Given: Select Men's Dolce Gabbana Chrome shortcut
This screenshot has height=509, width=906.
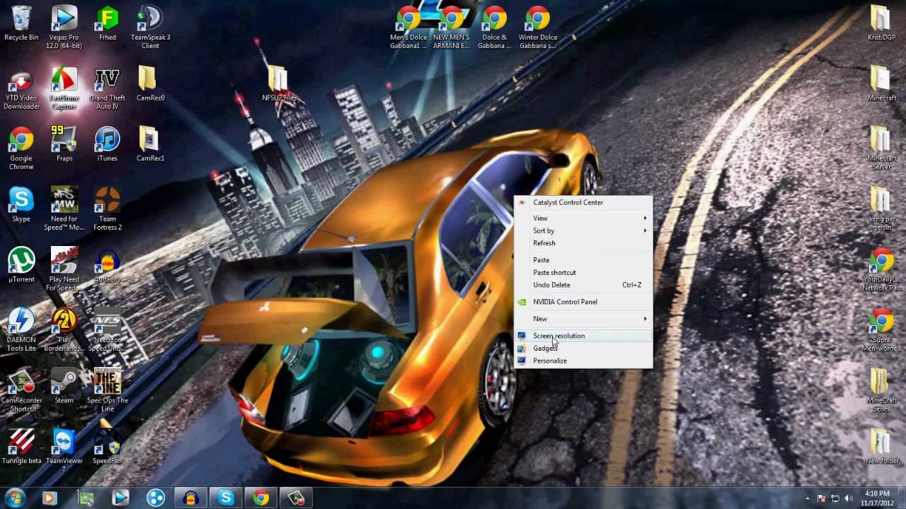Looking at the screenshot, I should point(408,27).
